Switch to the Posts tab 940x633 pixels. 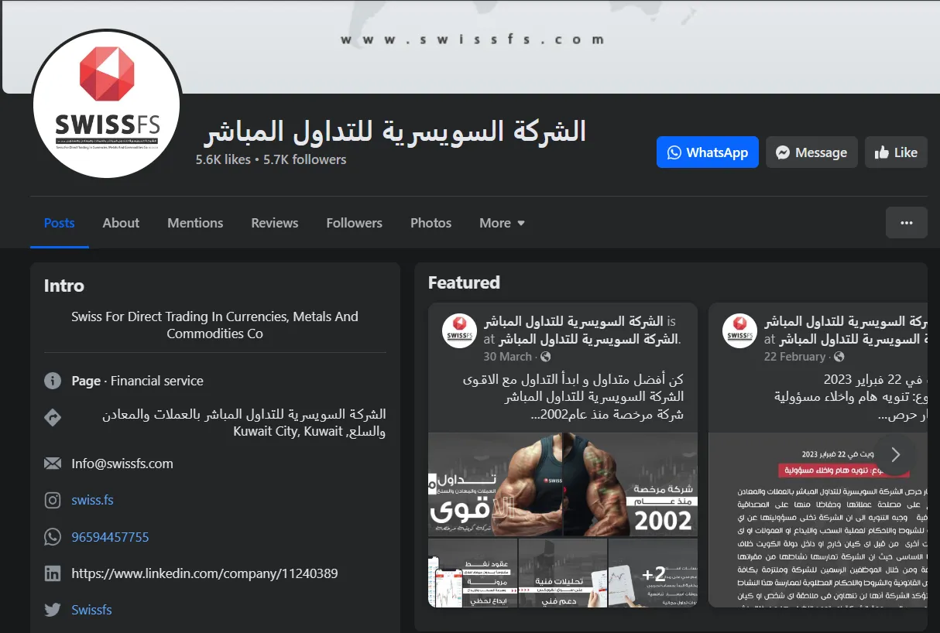pos(60,223)
